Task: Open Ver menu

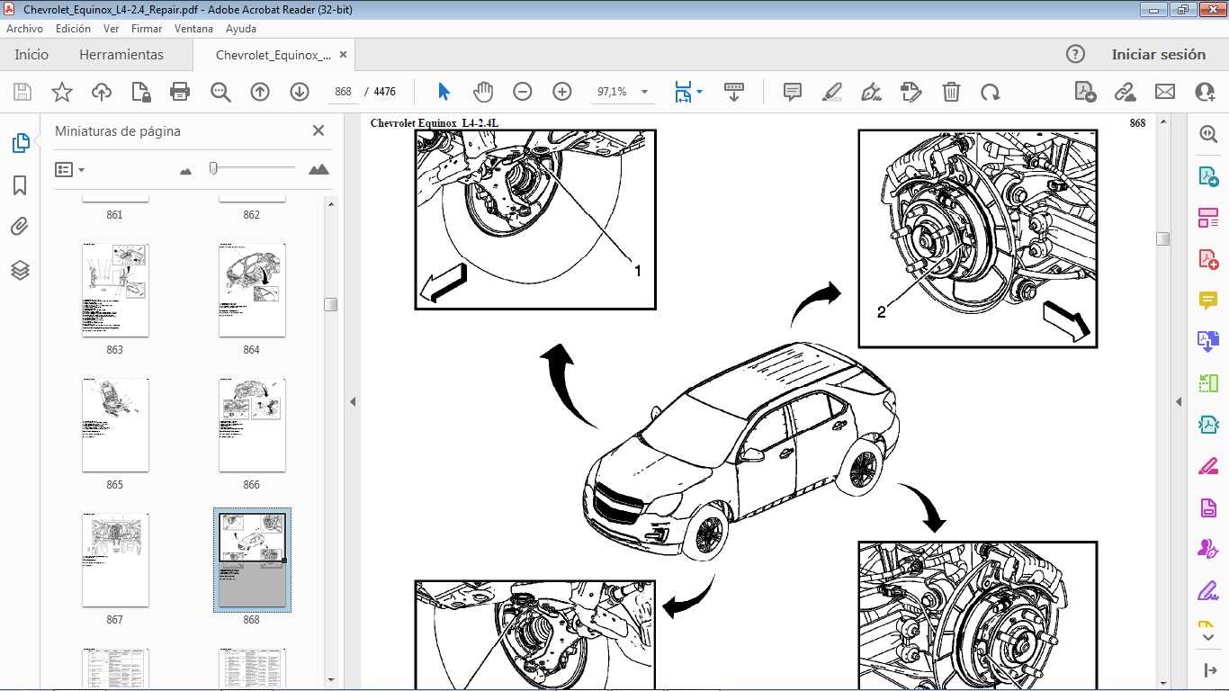Action: pyautogui.click(x=112, y=29)
